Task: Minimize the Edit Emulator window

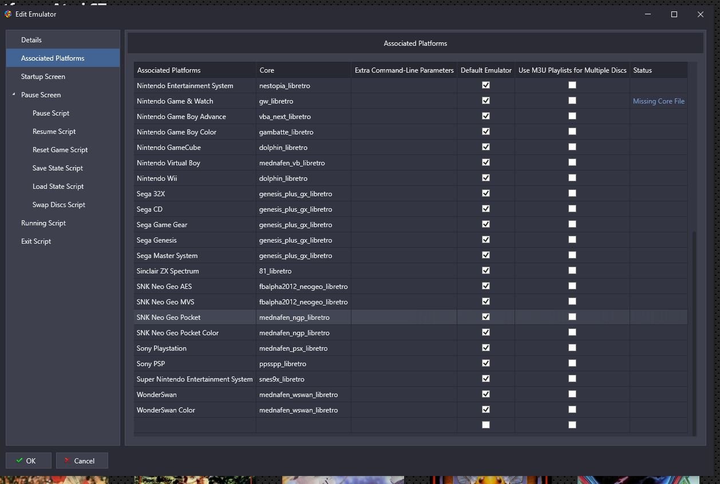Action: pos(648,14)
